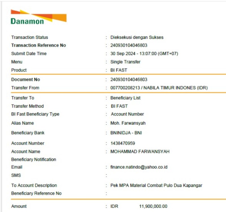The image size is (226, 212).
Task: Select account number 1438470959
Action: pyautogui.click(x=123, y=143)
